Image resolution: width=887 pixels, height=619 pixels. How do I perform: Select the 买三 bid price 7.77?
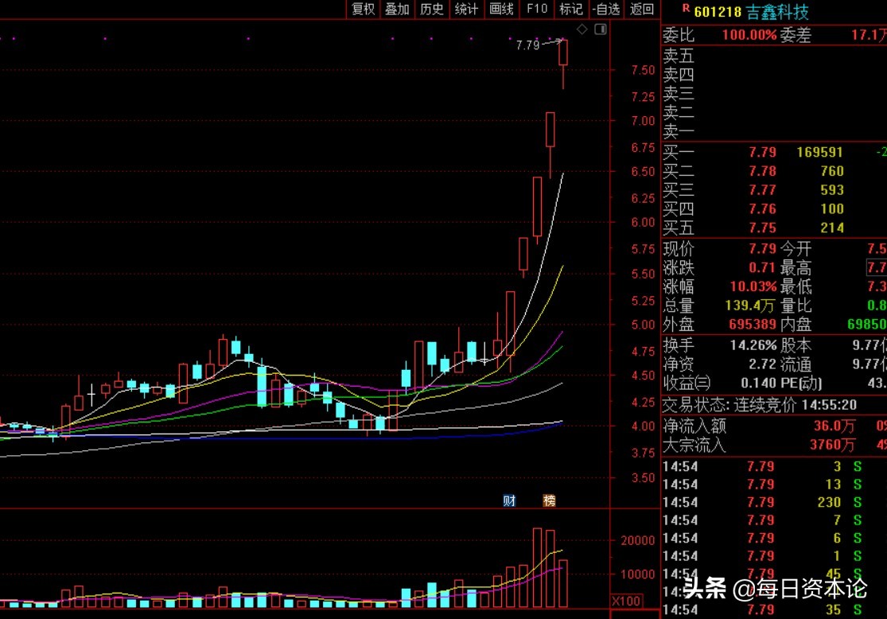(763, 190)
